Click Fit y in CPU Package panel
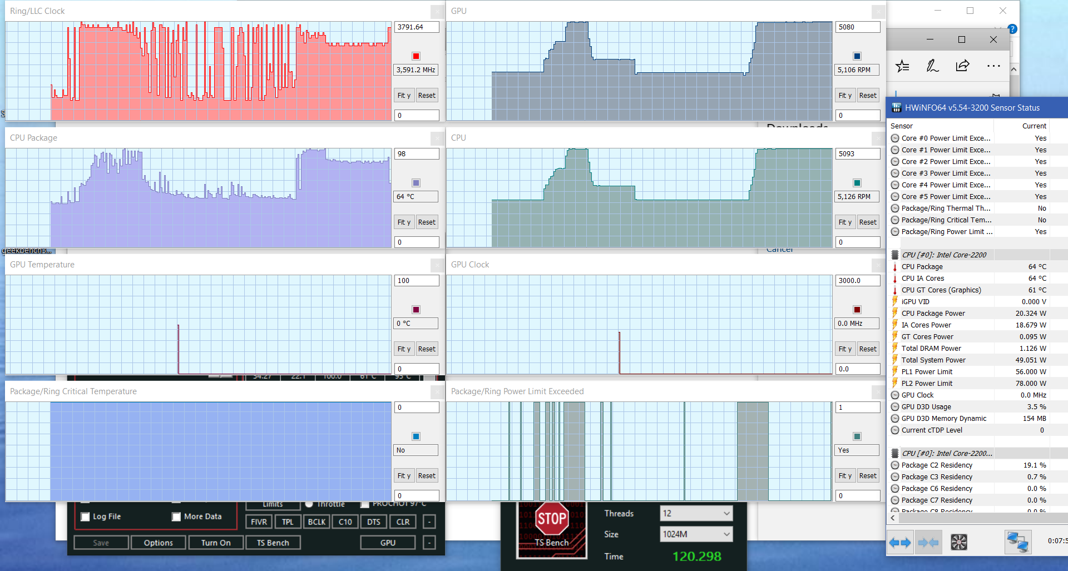The width and height of the screenshot is (1068, 571). tap(404, 222)
